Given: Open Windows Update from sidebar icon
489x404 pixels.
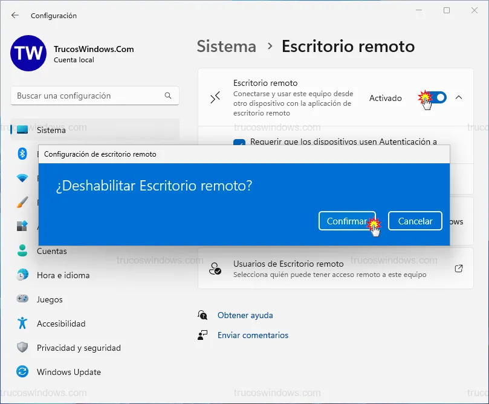Looking at the screenshot, I should point(22,372).
